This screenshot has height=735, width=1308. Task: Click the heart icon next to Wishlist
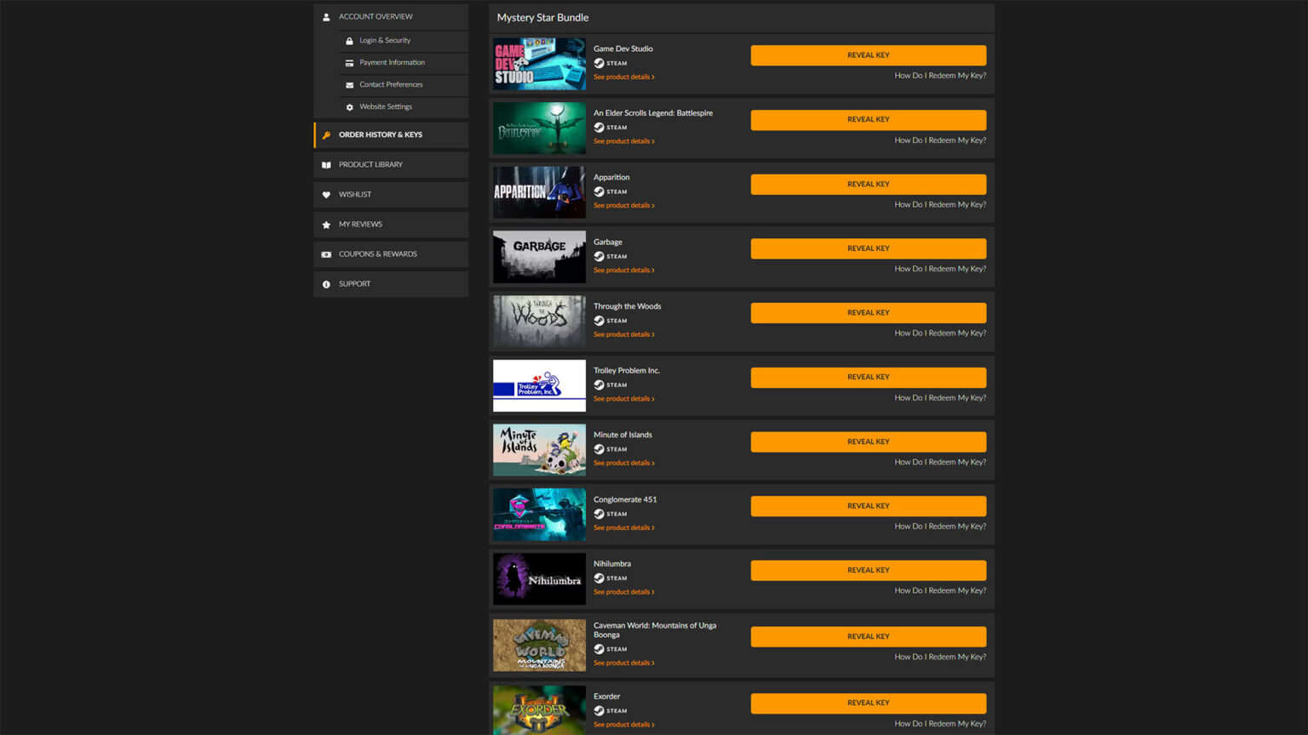pyautogui.click(x=326, y=195)
